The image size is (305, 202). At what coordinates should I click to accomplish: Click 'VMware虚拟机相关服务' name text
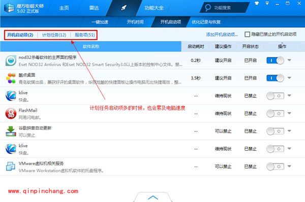pos(41,163)
